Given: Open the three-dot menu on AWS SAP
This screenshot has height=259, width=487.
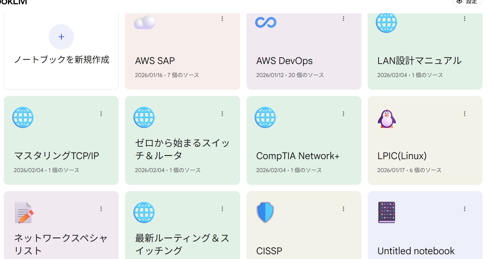Looking at the screenshot, I should 222,19.
